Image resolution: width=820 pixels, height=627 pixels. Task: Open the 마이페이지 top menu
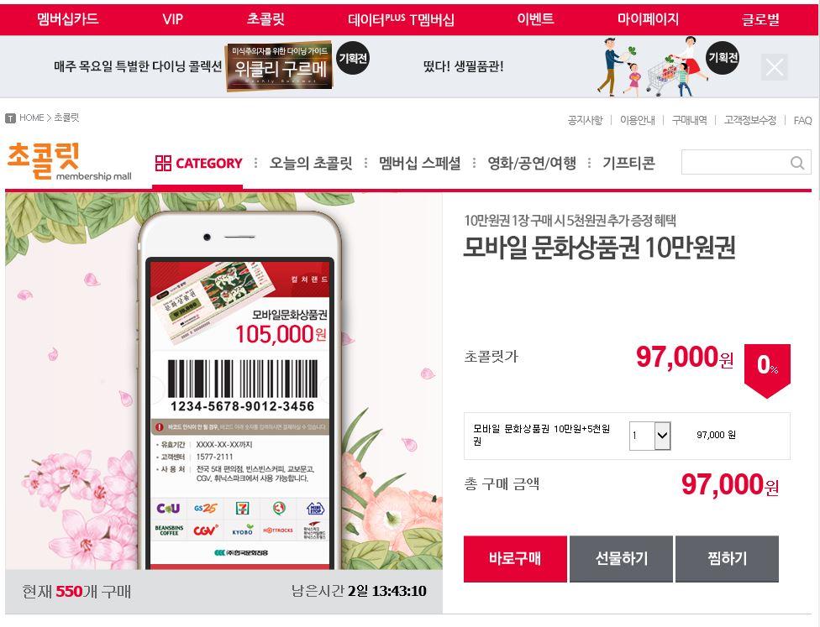click(x=648, y=19)
